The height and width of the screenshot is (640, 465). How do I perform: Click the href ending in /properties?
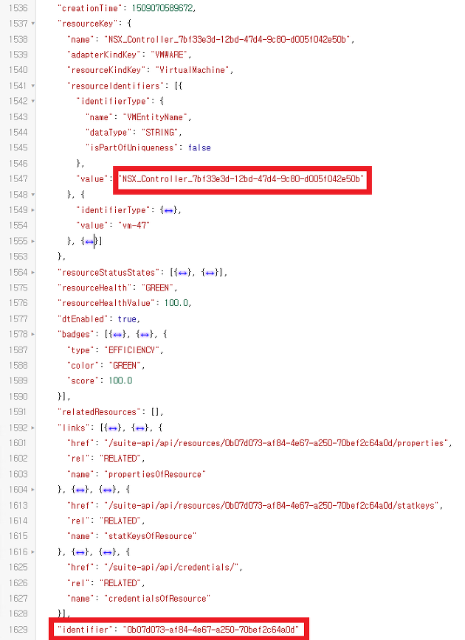click(x=276, y=443)
